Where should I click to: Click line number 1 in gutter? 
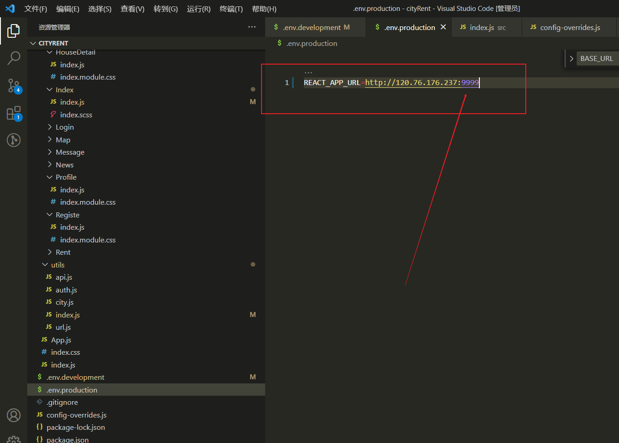coord(287,82)
